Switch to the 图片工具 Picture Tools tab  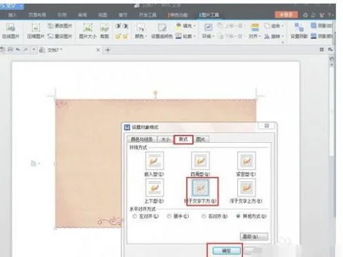[x=209, y=15]
